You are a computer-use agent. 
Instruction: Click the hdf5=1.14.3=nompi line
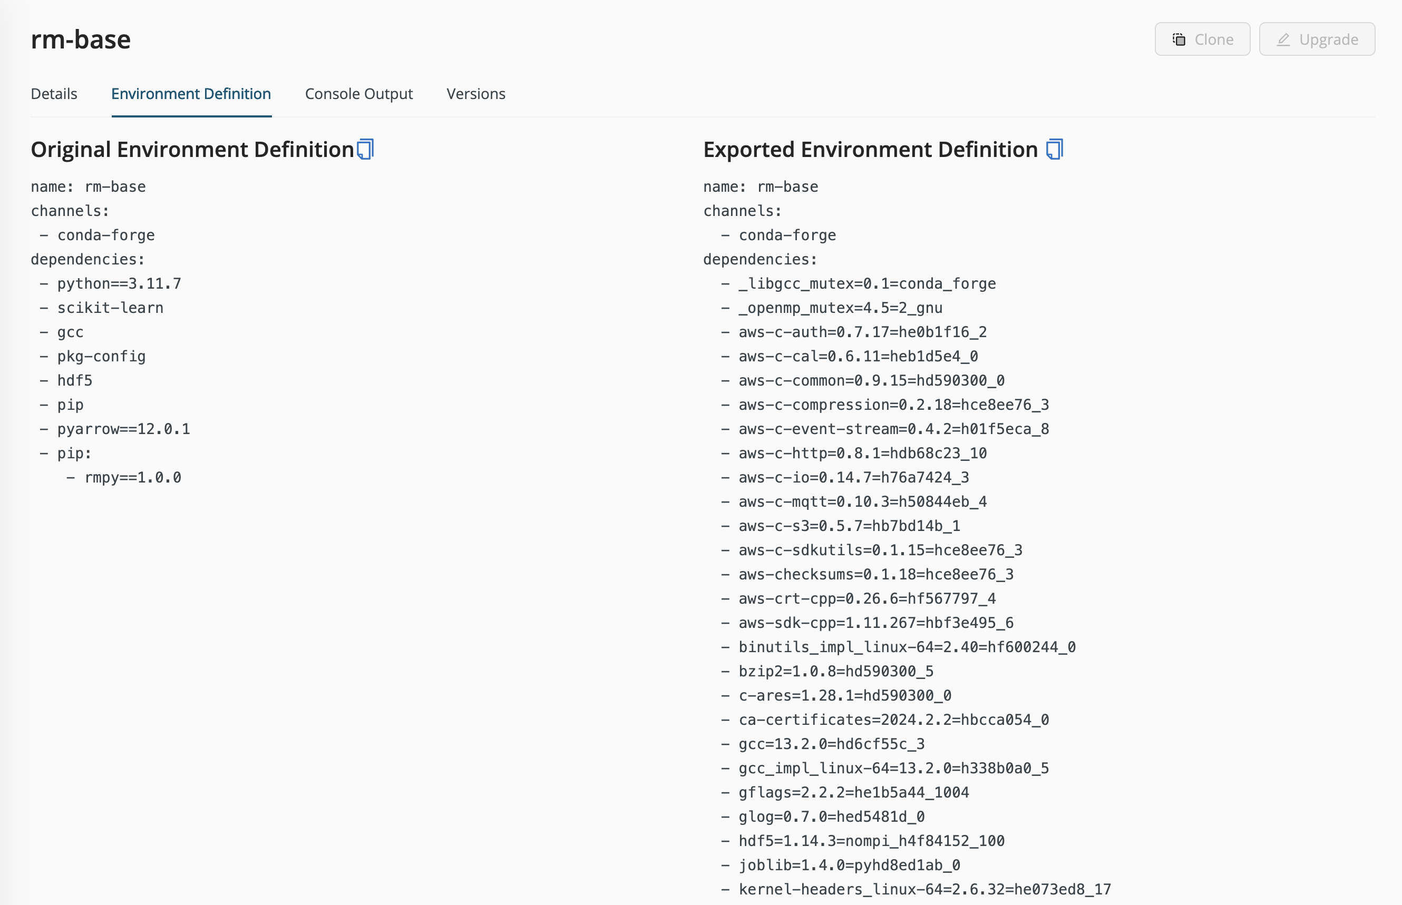pyautogui.click(x=863, y=842)
